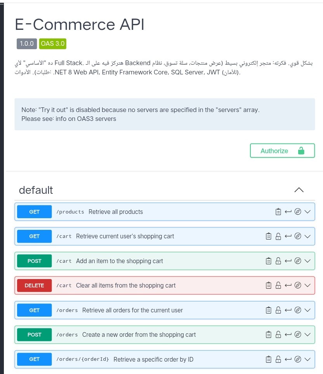Expand the GET /products operation chevron
This screenshot has height=374, width=323.
click(307, 212)
